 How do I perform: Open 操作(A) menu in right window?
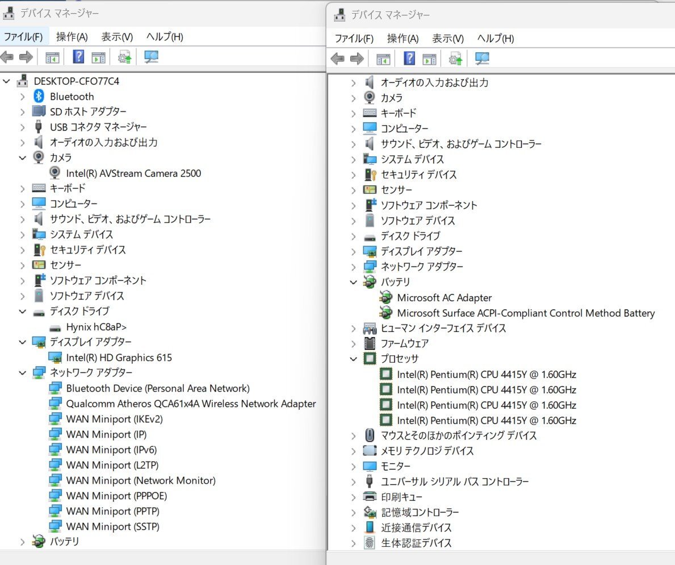coord(403,38)
